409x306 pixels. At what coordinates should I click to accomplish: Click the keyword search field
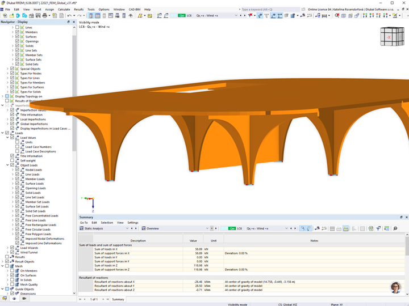270,10
